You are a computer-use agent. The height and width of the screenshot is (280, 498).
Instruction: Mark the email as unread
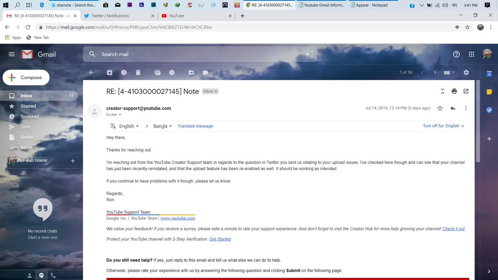[158, 72]
